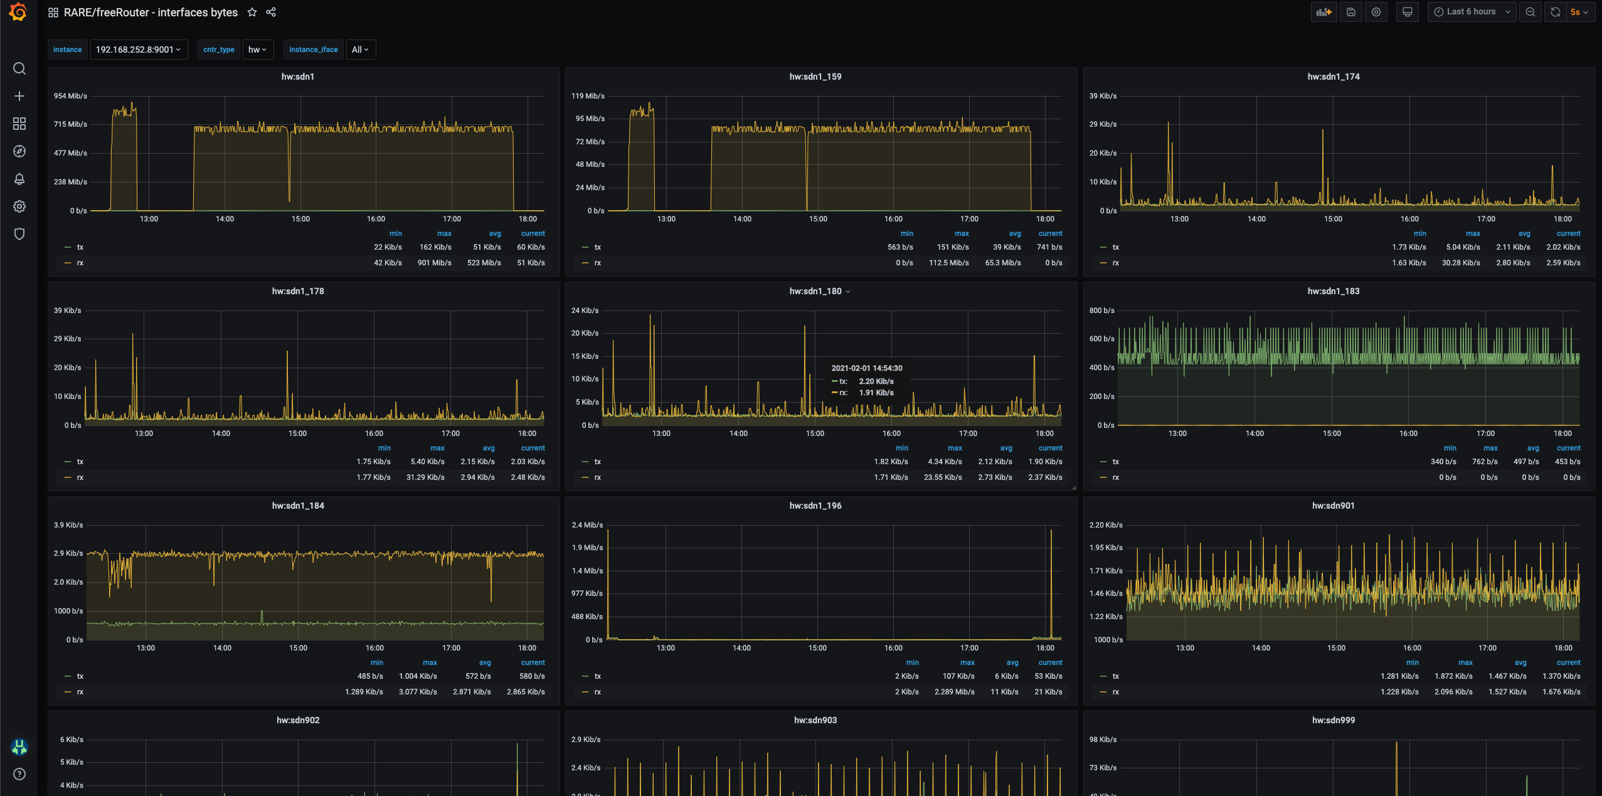Open the Explore compass icon
Image resolution: width=1602 pixels, height=796 pixels.
coord(19,151)
